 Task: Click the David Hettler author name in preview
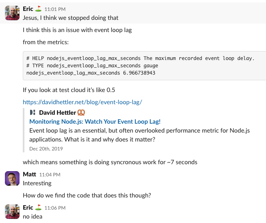click(x=57, y=112)
